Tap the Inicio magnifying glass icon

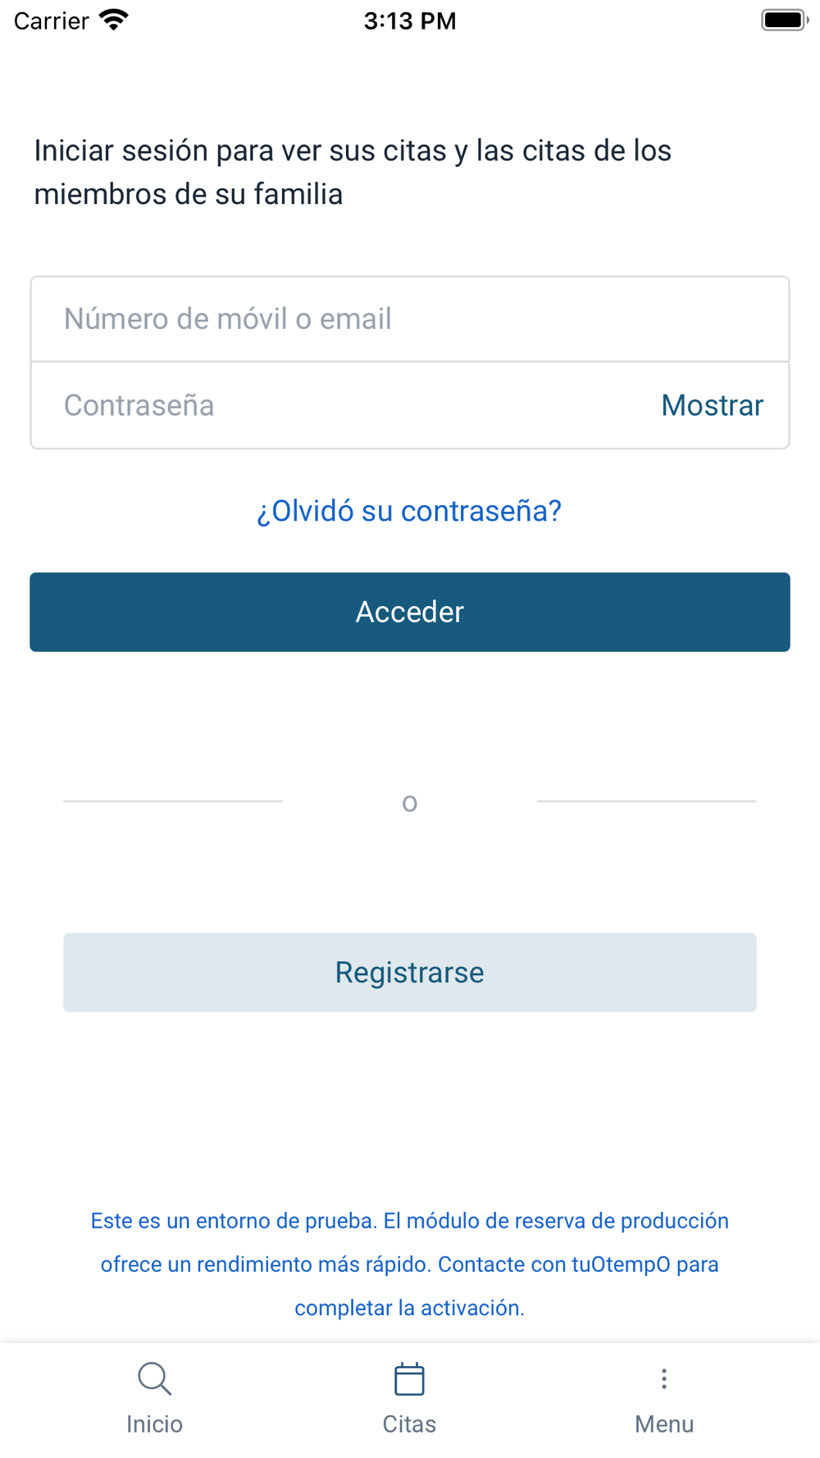coord(154,1378)
